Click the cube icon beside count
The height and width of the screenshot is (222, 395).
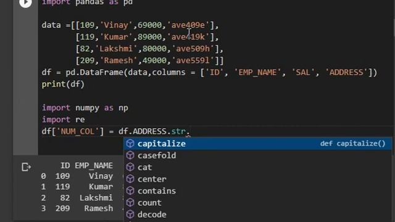130,203
